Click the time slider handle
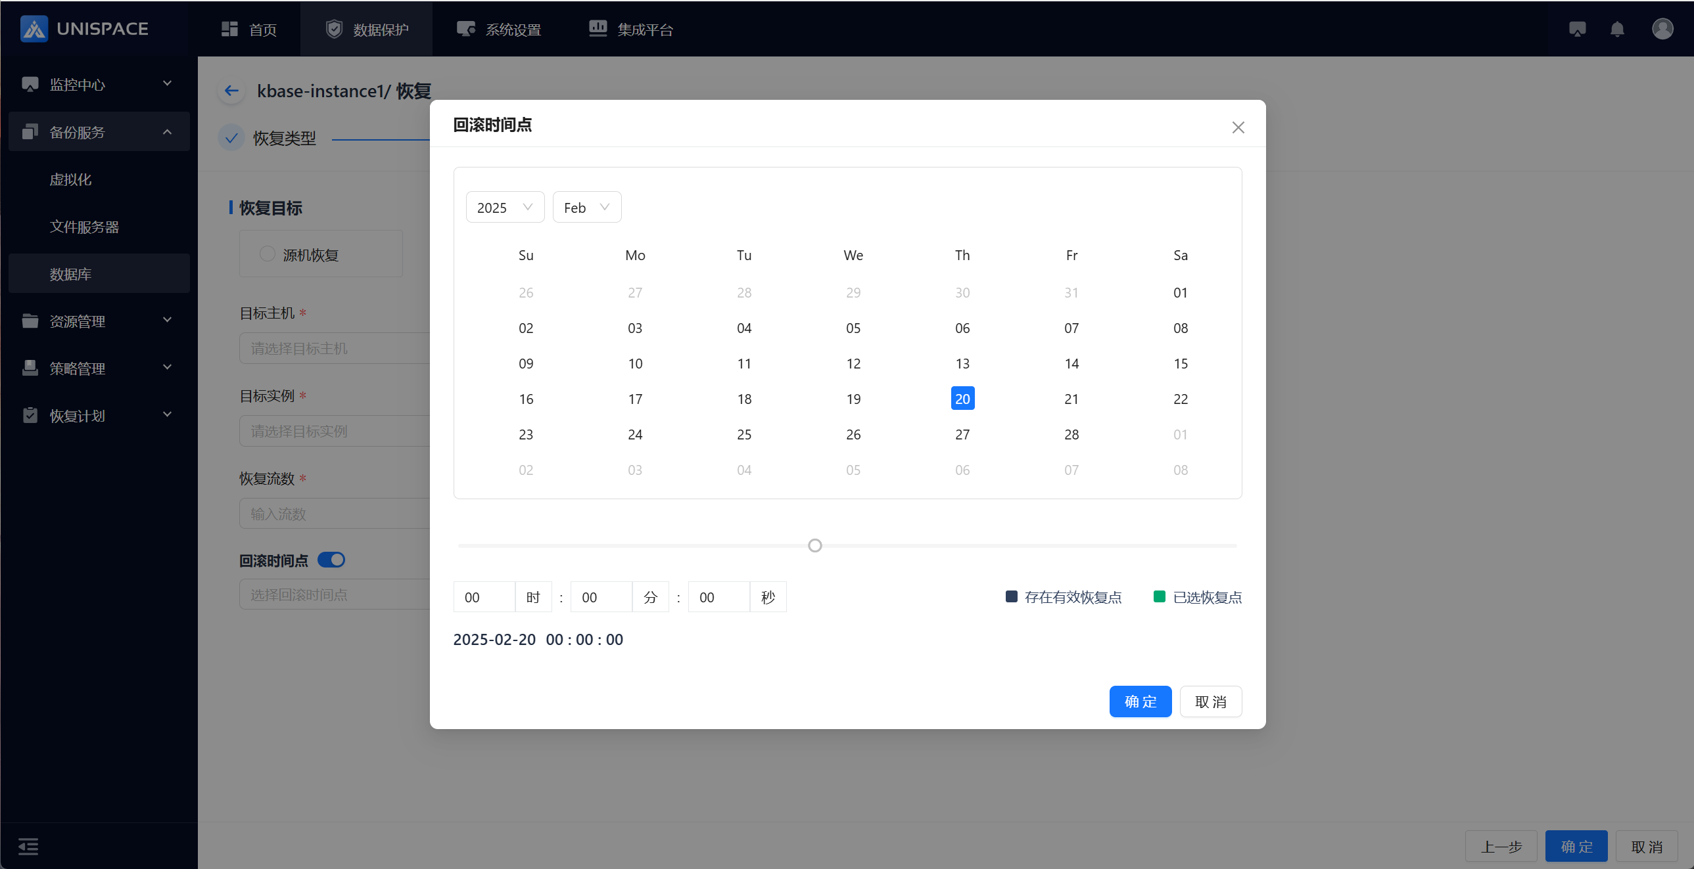Viewport: 1694px width, 869px height. tap(814, 546)
